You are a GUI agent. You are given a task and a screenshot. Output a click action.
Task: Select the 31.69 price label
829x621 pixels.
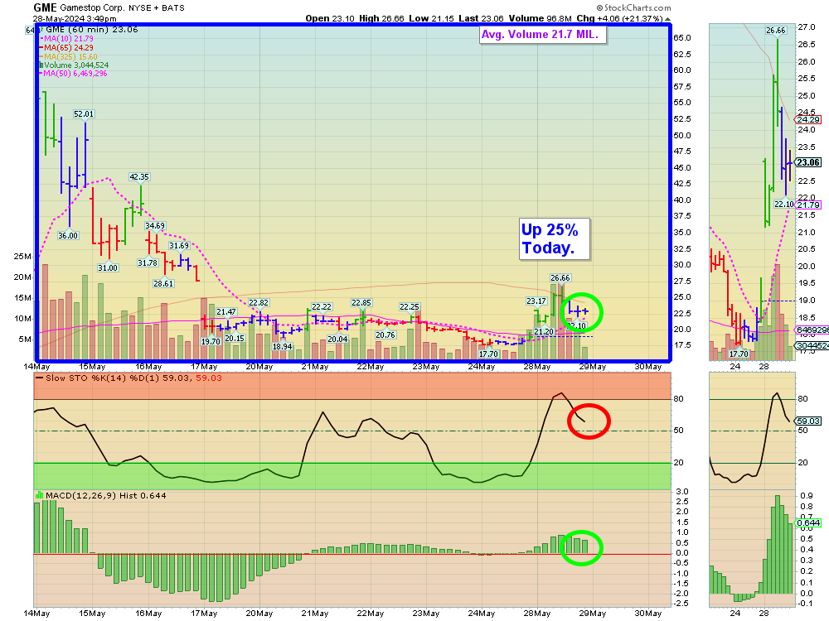(x=179, y=246)
